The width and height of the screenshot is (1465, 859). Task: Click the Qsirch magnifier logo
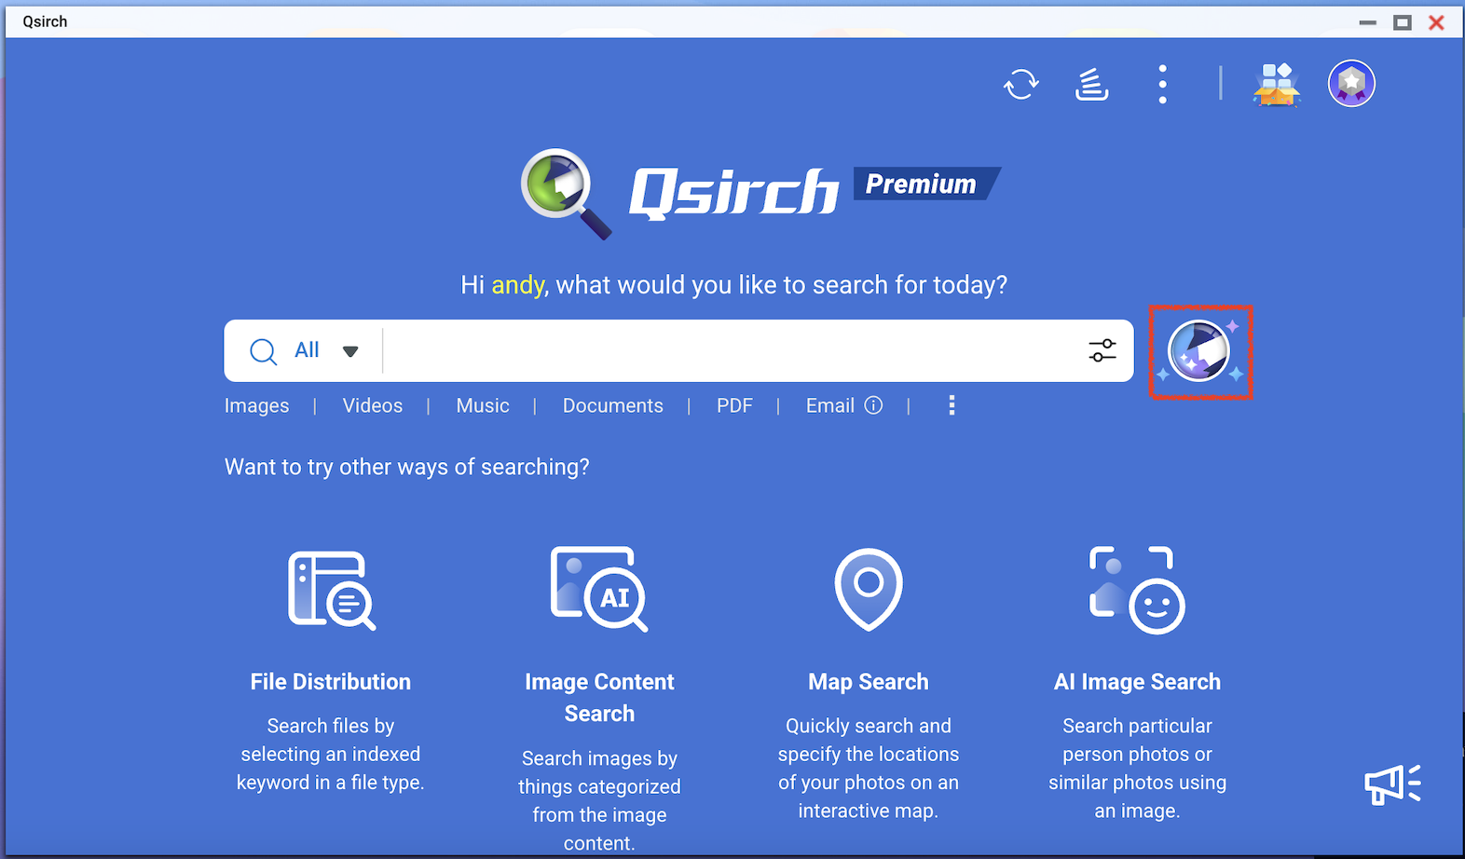point(566,193)
